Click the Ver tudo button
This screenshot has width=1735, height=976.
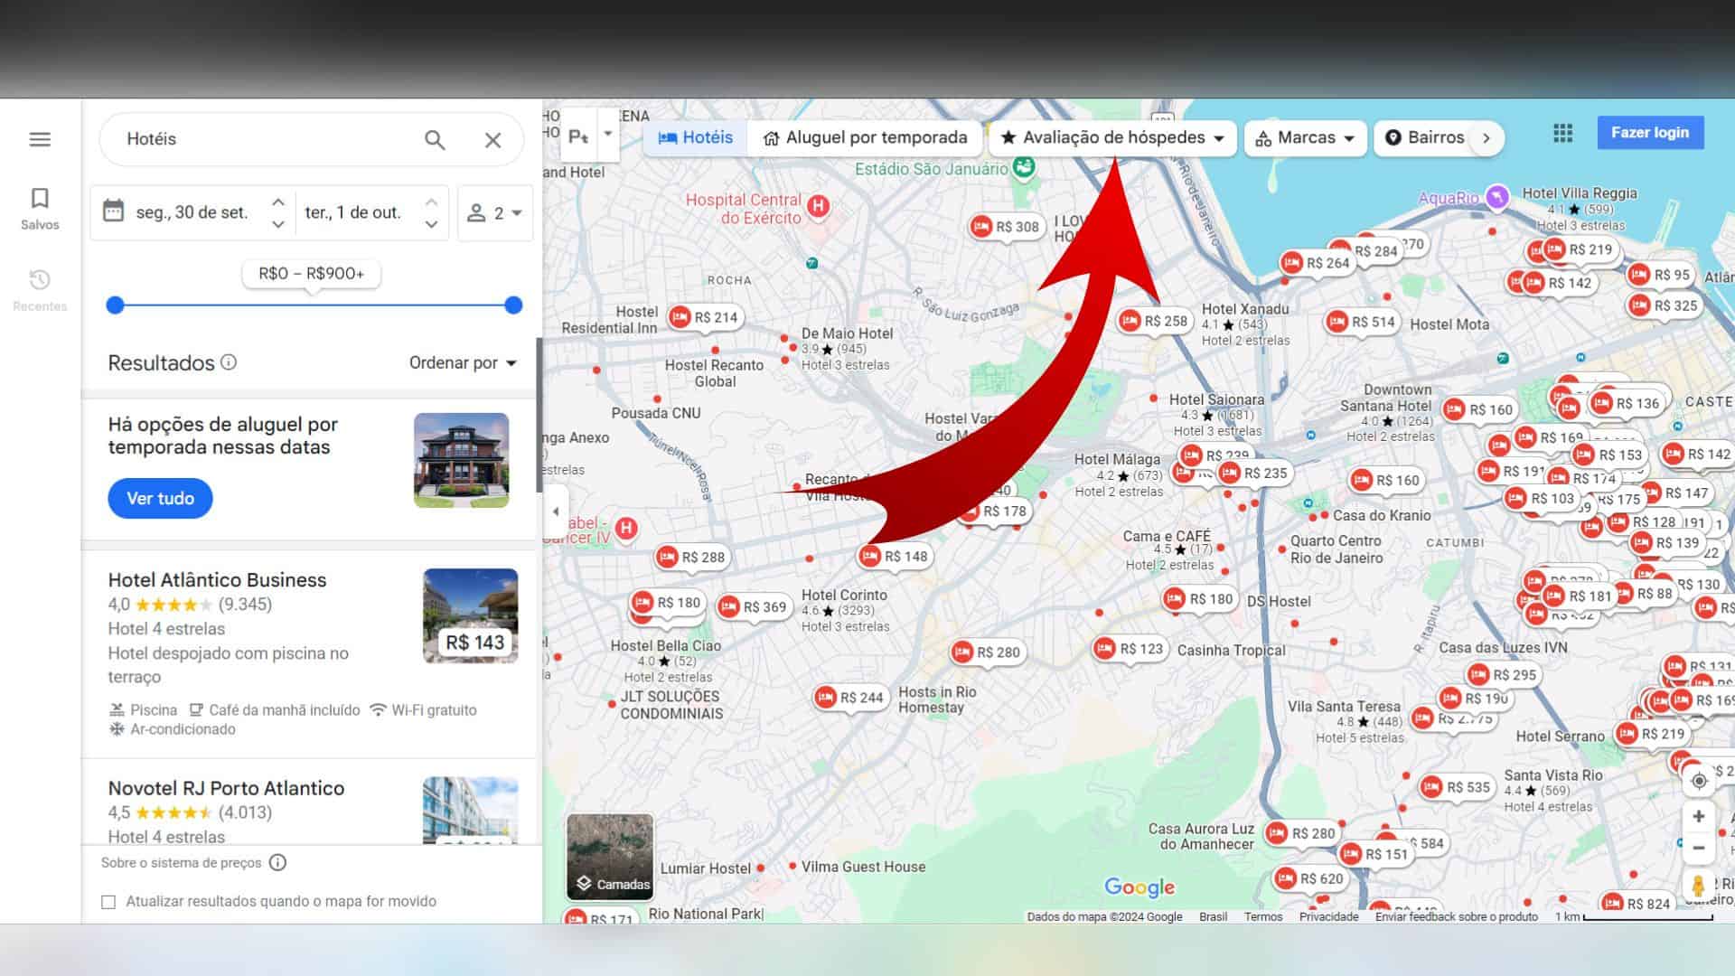pos(160,498)
